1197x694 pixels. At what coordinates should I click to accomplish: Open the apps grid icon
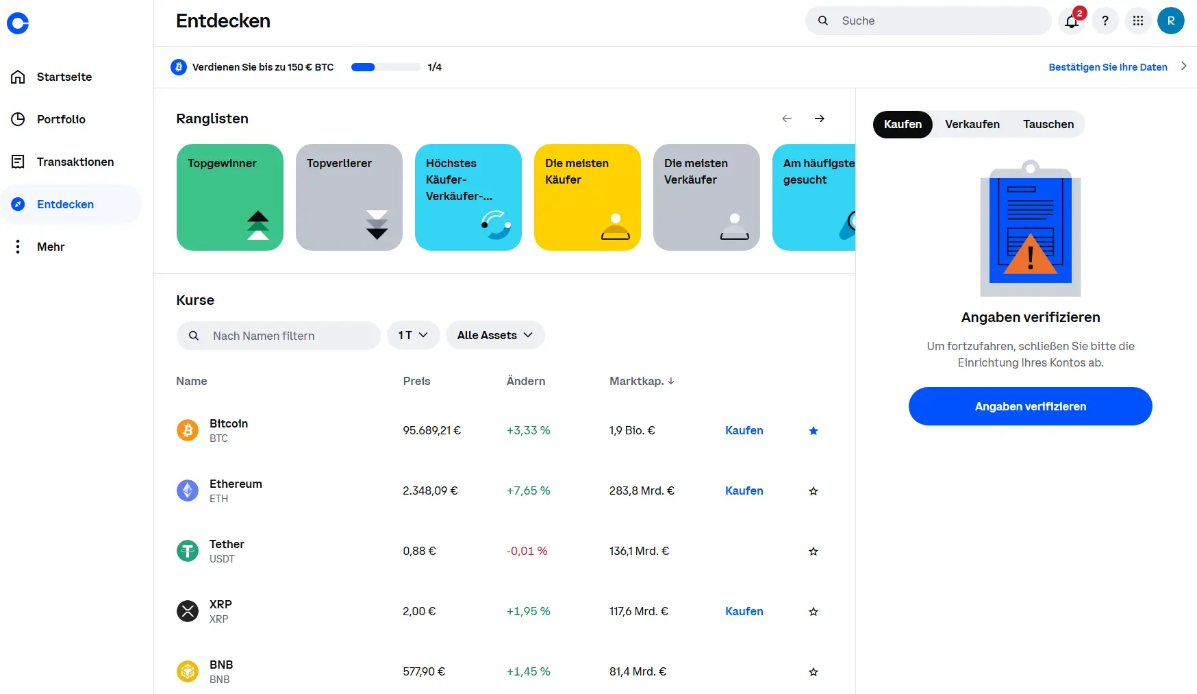pos(1137,21)
